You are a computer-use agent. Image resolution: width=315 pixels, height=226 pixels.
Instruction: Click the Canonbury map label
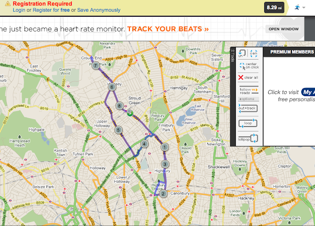[180, 193]
